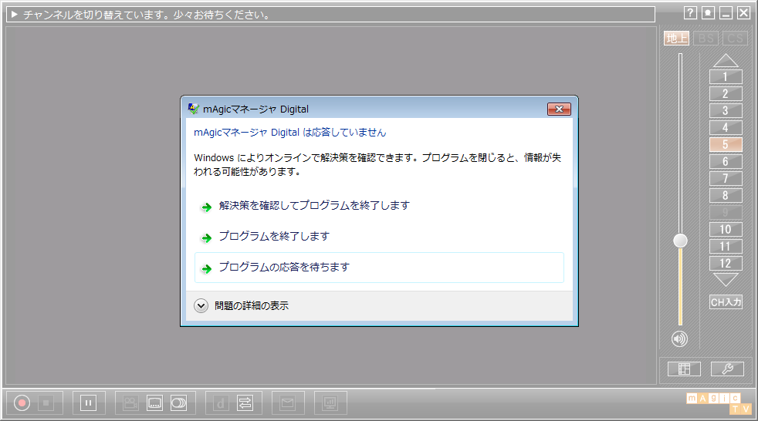758x421 pixels.
Task: Click the volume slider knob
Action: pyautogui.click(x=680, y=241)
